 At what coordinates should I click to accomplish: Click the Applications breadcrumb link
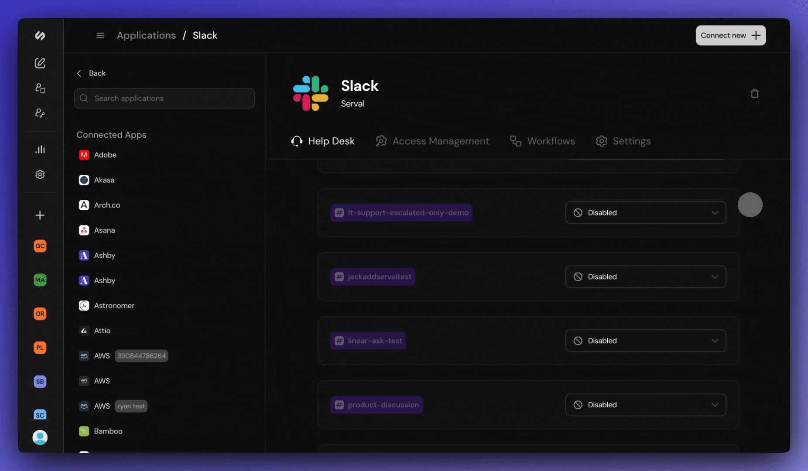tap(146, 35)
